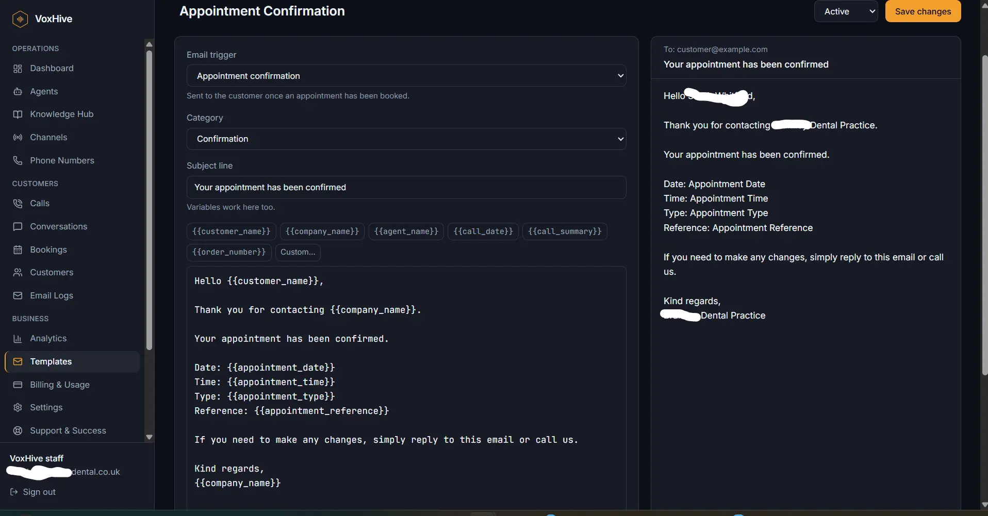Click 'Reference: Appointment Reference' in the preview
Viewport: 988px width, 516px height.
coord(738,228)
